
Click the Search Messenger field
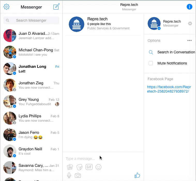click(31, 20)
